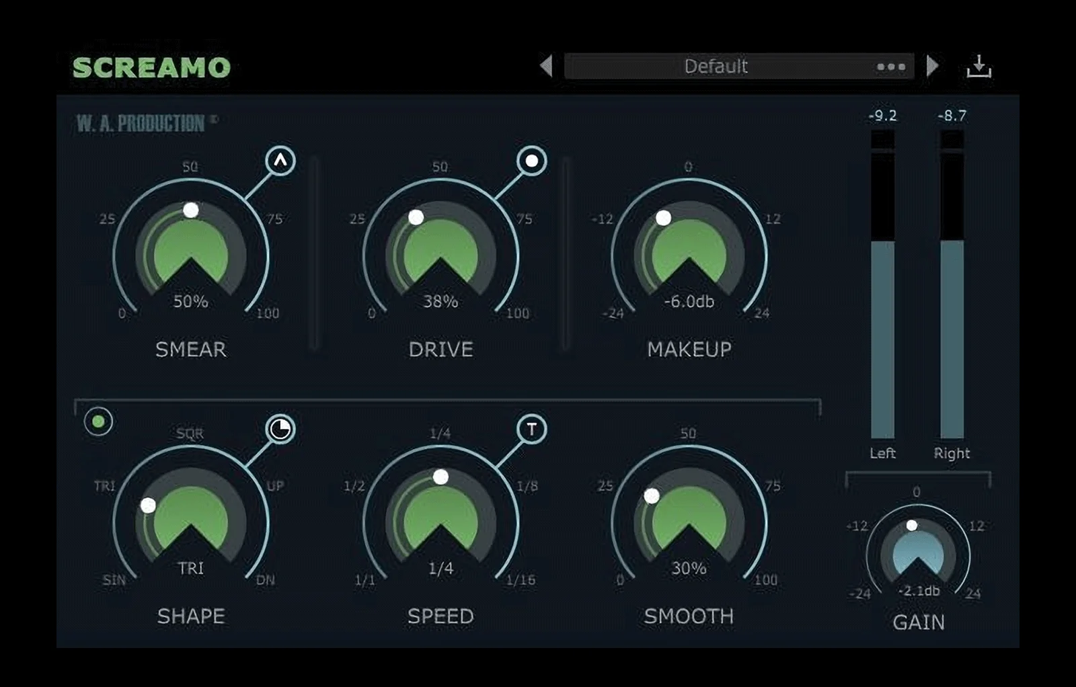Click the save preset download icon

click(x=978, y=67)
